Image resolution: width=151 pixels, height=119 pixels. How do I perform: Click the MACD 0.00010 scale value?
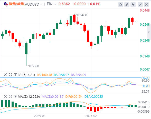(x=144, y=107)
